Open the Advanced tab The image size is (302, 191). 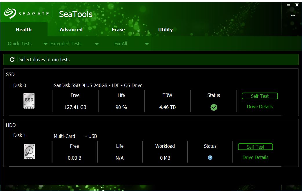[71, 30]
